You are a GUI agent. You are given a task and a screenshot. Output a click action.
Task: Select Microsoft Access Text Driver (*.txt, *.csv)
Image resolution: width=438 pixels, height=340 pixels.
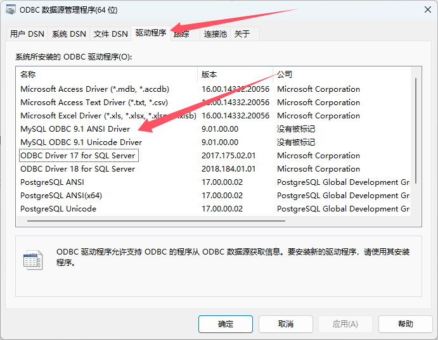click(x=94, y=103)
